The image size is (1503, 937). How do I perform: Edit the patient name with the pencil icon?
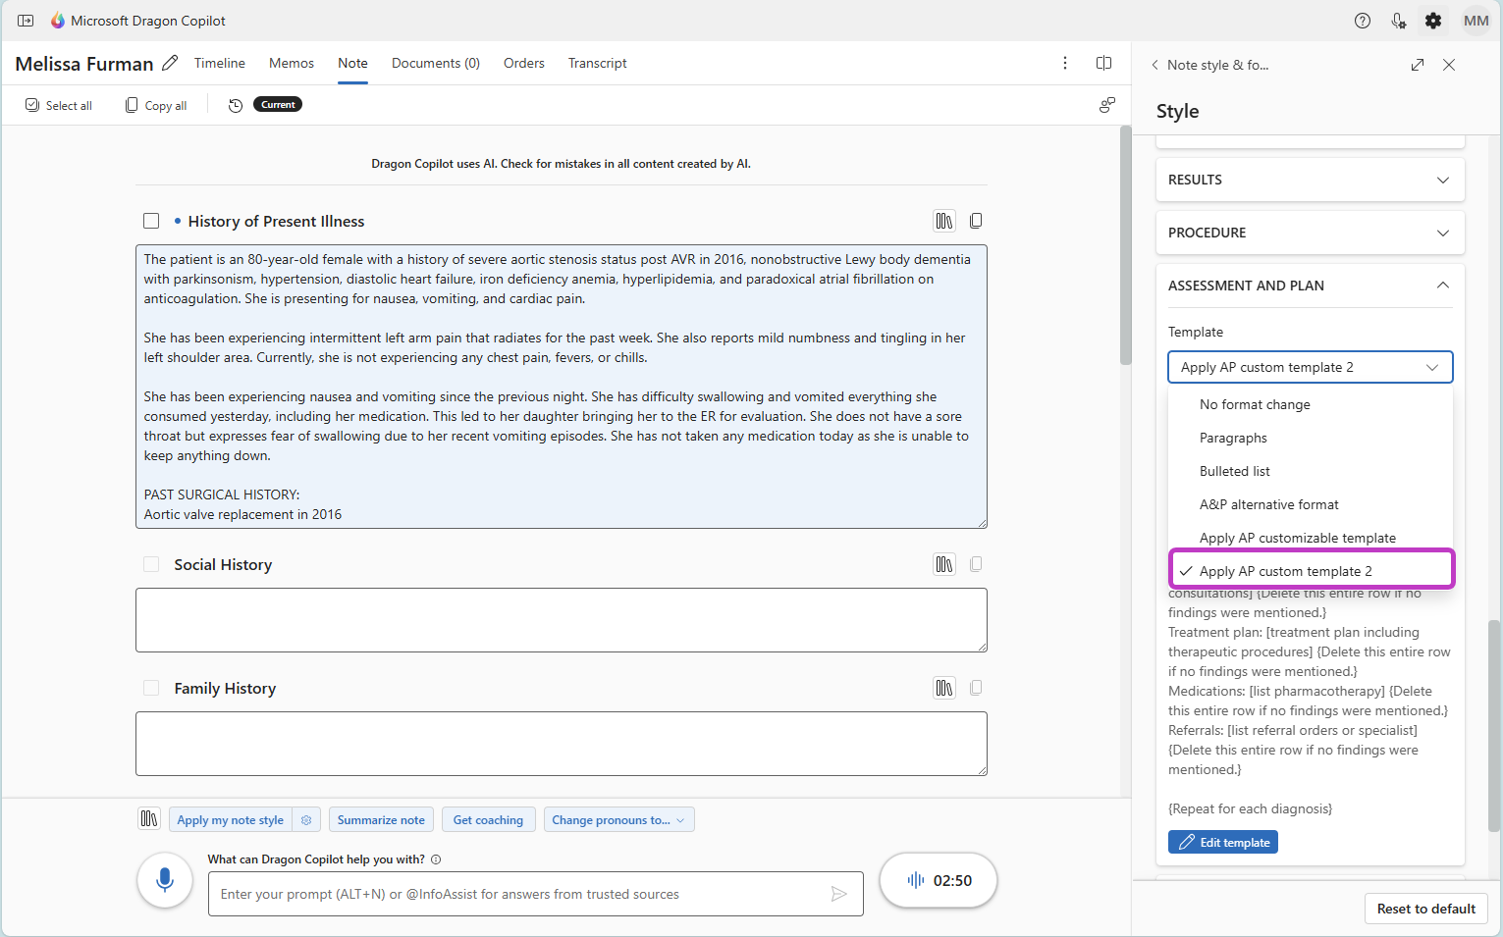(x=169, y=63)
